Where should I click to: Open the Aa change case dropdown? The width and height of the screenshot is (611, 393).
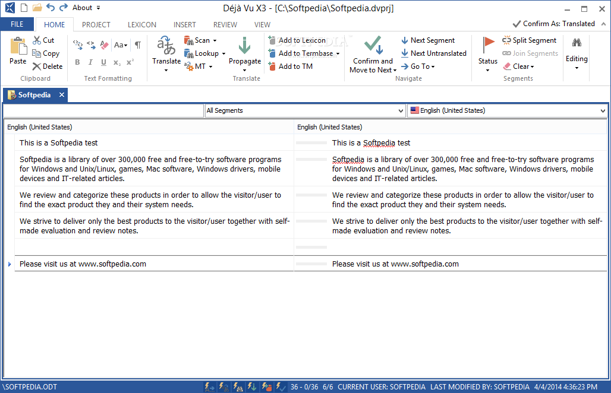(121, 45)
